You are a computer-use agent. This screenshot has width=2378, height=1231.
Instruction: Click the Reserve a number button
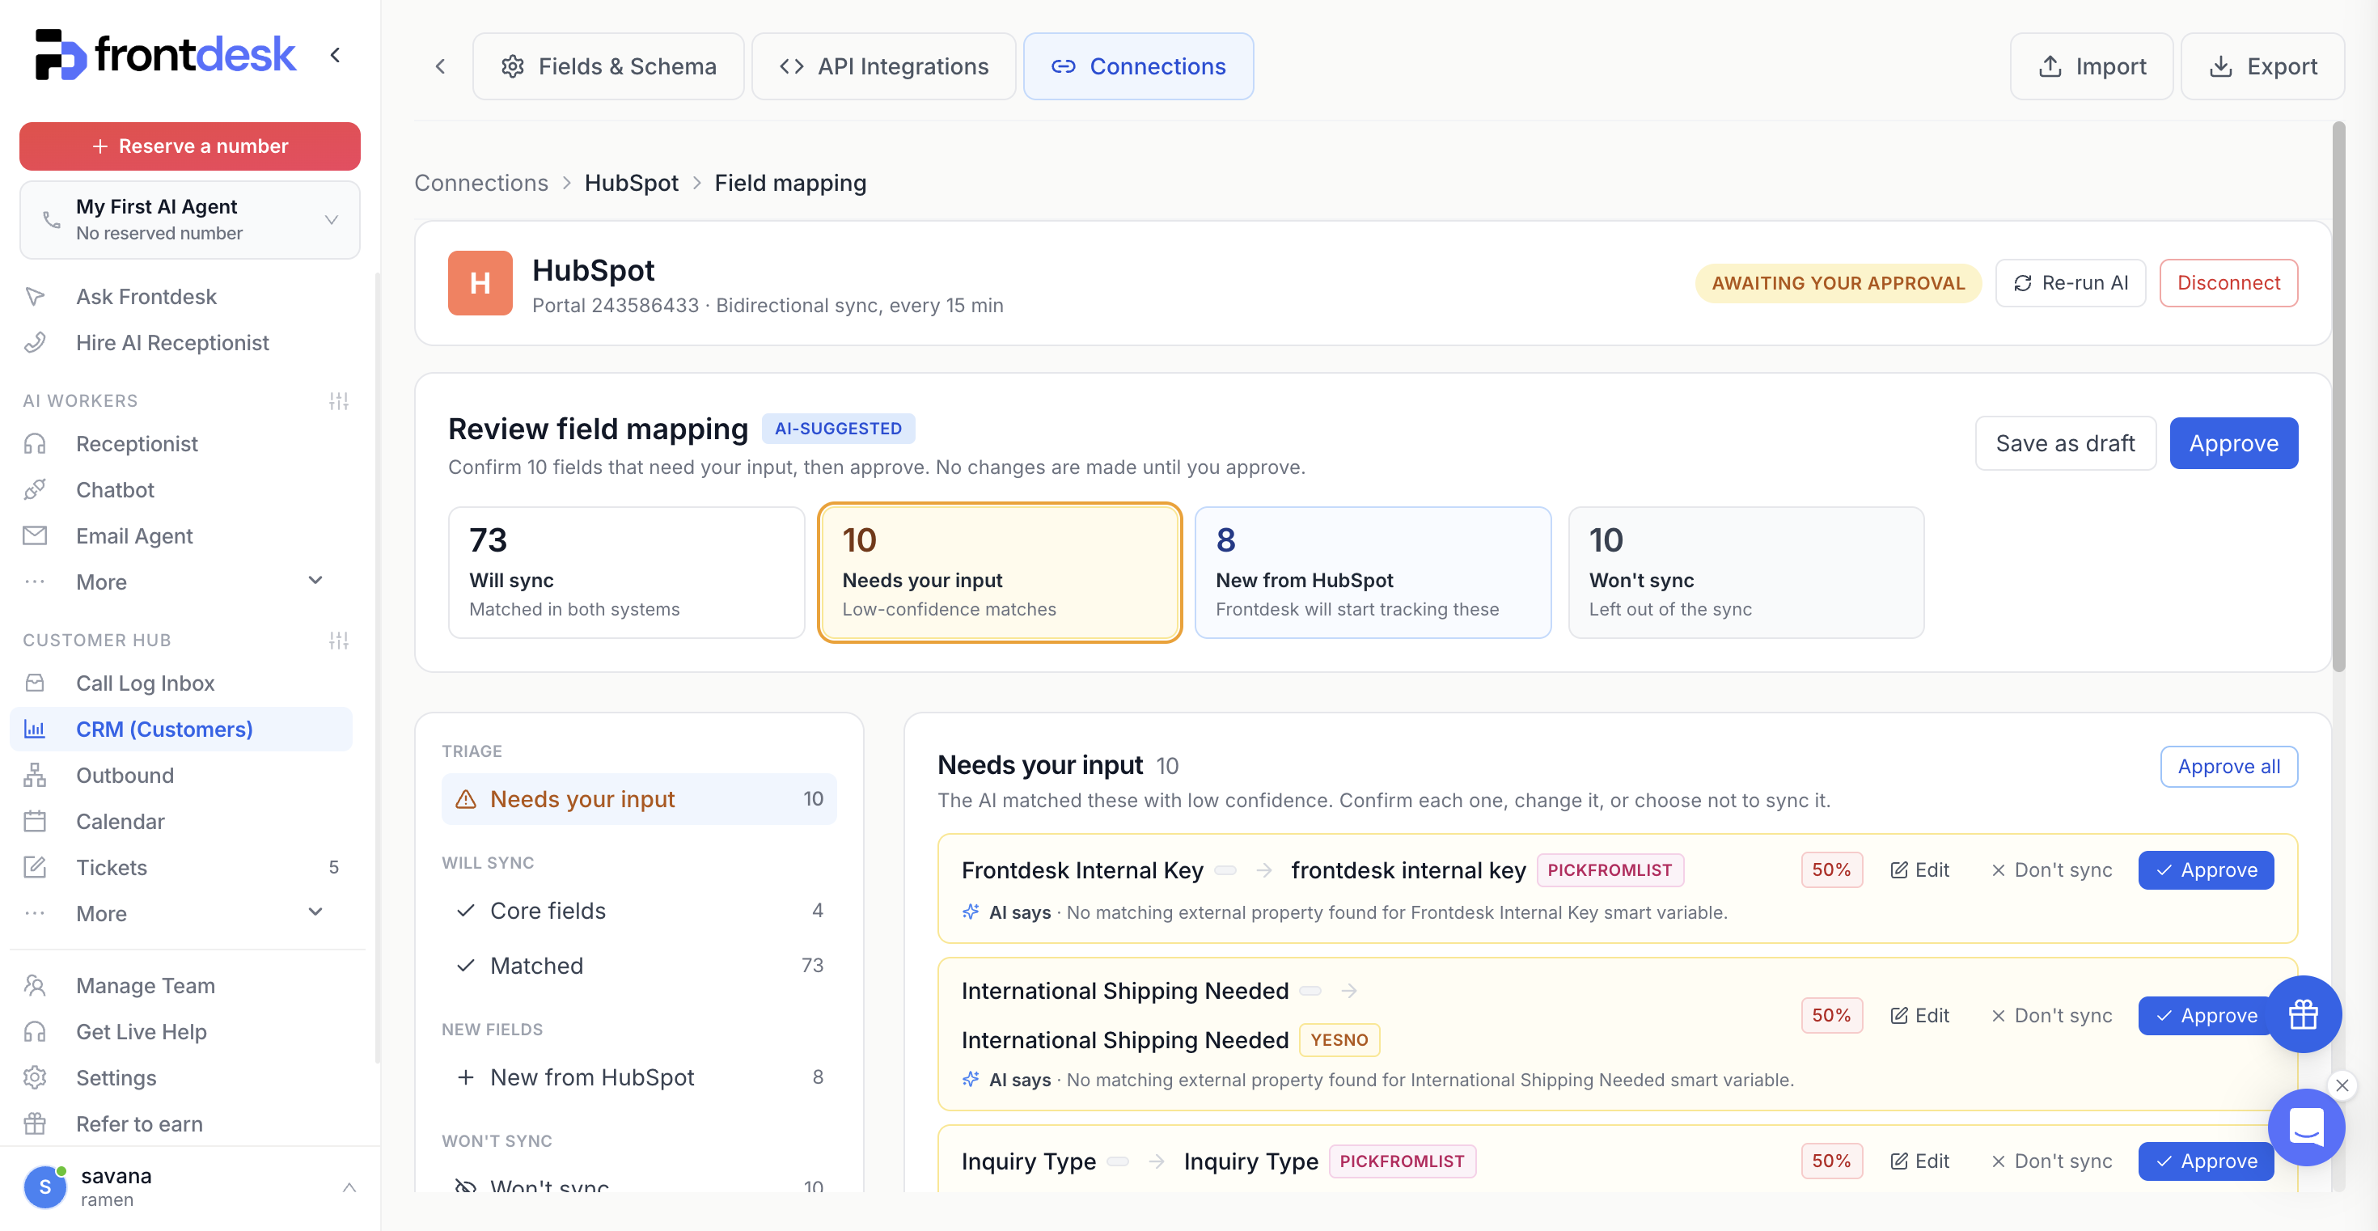click(x=190, y=146)
